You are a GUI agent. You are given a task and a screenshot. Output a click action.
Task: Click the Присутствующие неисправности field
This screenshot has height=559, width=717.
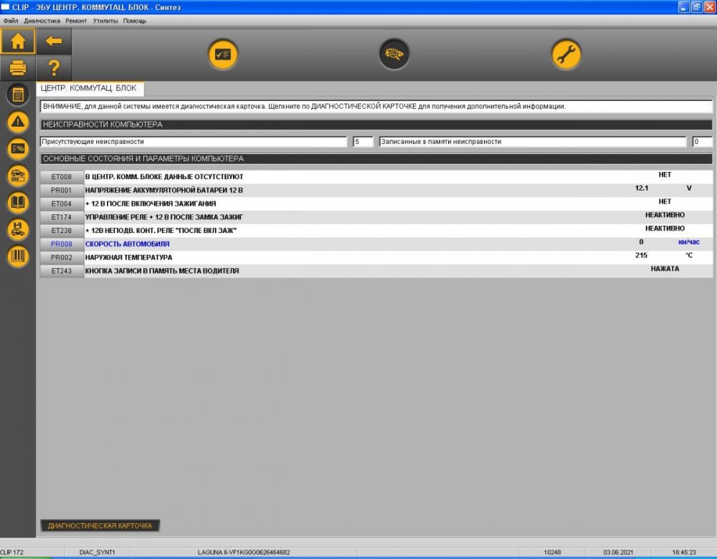tap(194, 142)
